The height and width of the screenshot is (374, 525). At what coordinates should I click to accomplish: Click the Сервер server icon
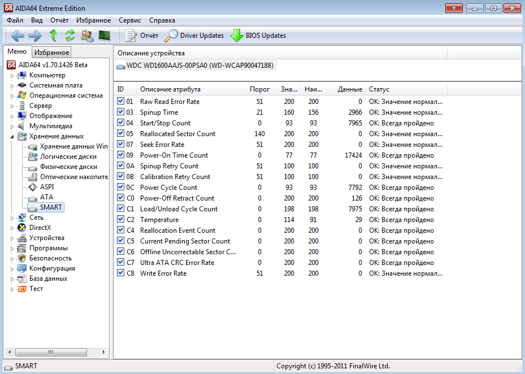(22, 106)
